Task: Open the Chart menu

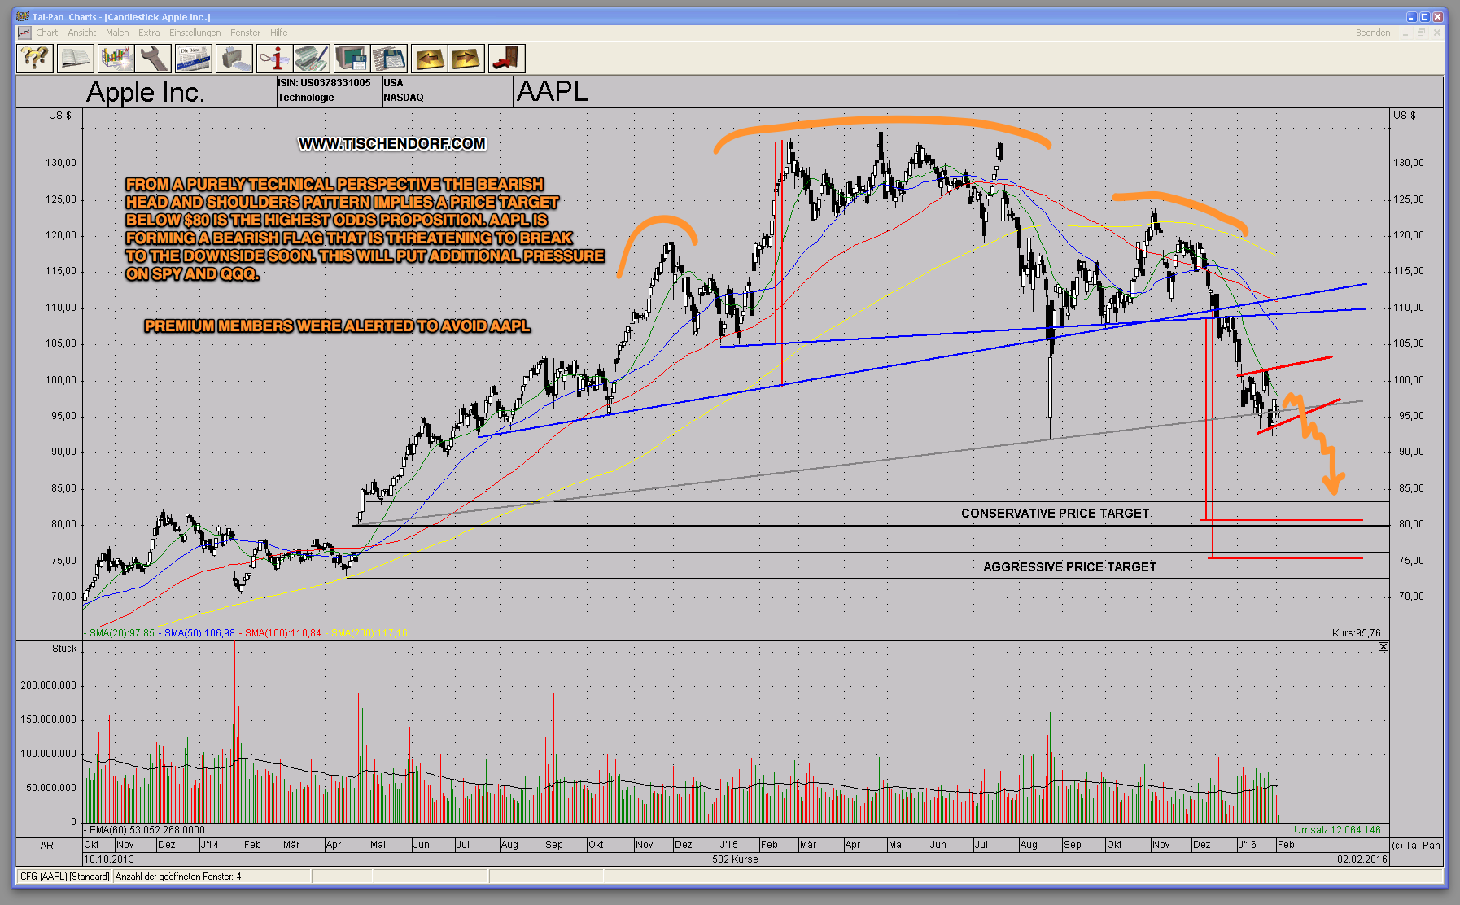Action: [x=46, y=33]
